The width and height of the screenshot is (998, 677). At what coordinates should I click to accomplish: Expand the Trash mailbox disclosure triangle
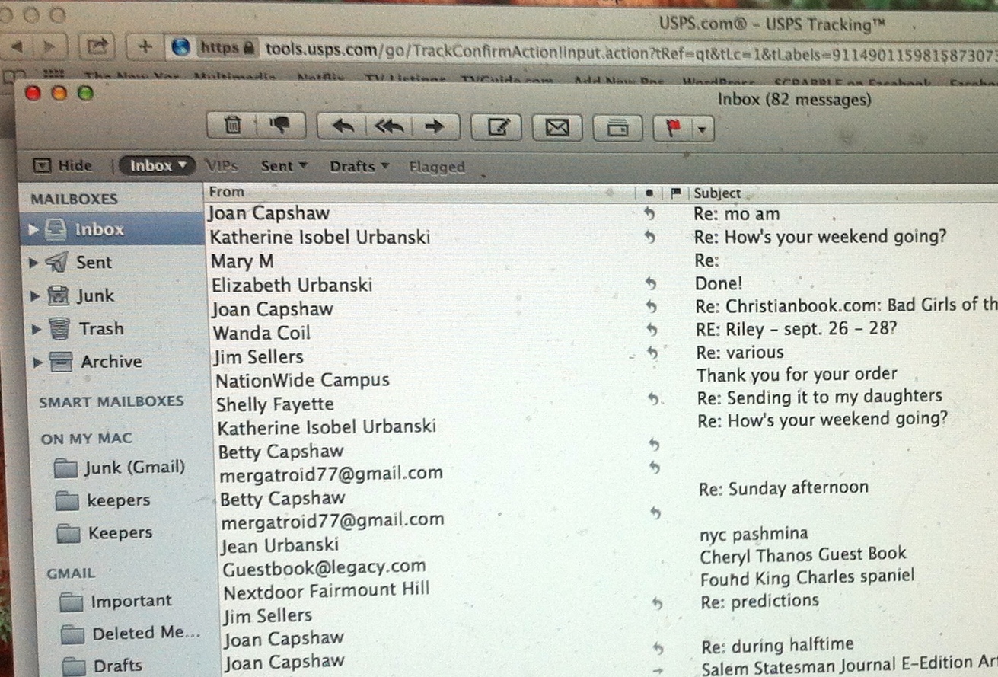pos(35,329)
